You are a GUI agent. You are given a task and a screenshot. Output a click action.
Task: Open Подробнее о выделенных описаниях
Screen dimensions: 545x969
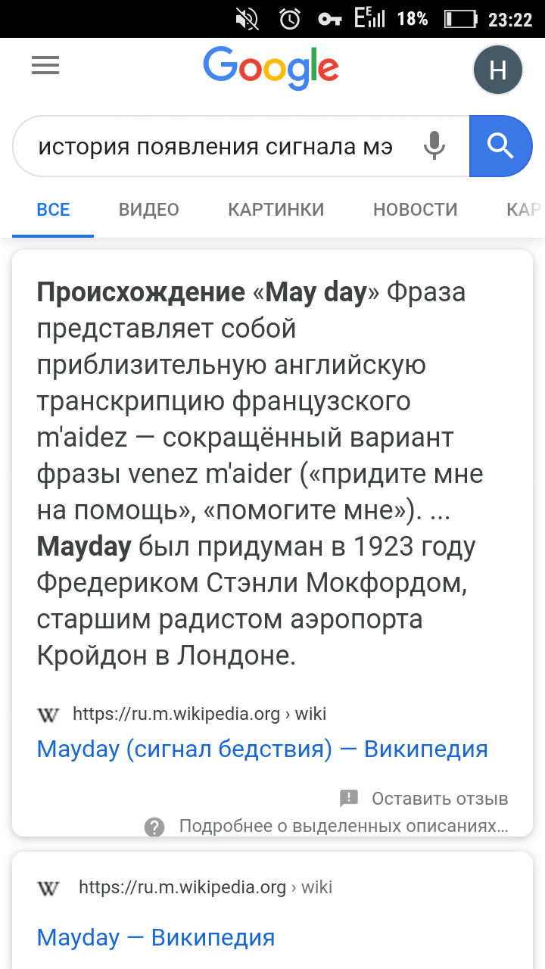[343, 826]
